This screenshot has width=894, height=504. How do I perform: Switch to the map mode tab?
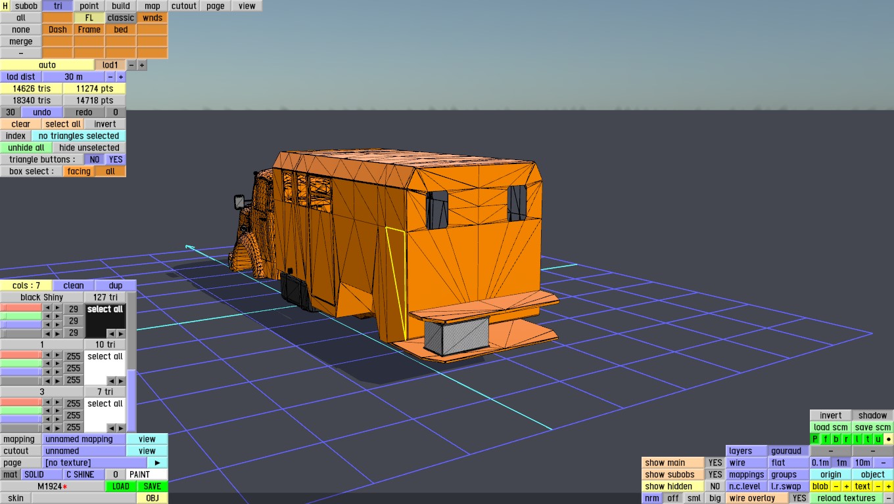point(153,6)
